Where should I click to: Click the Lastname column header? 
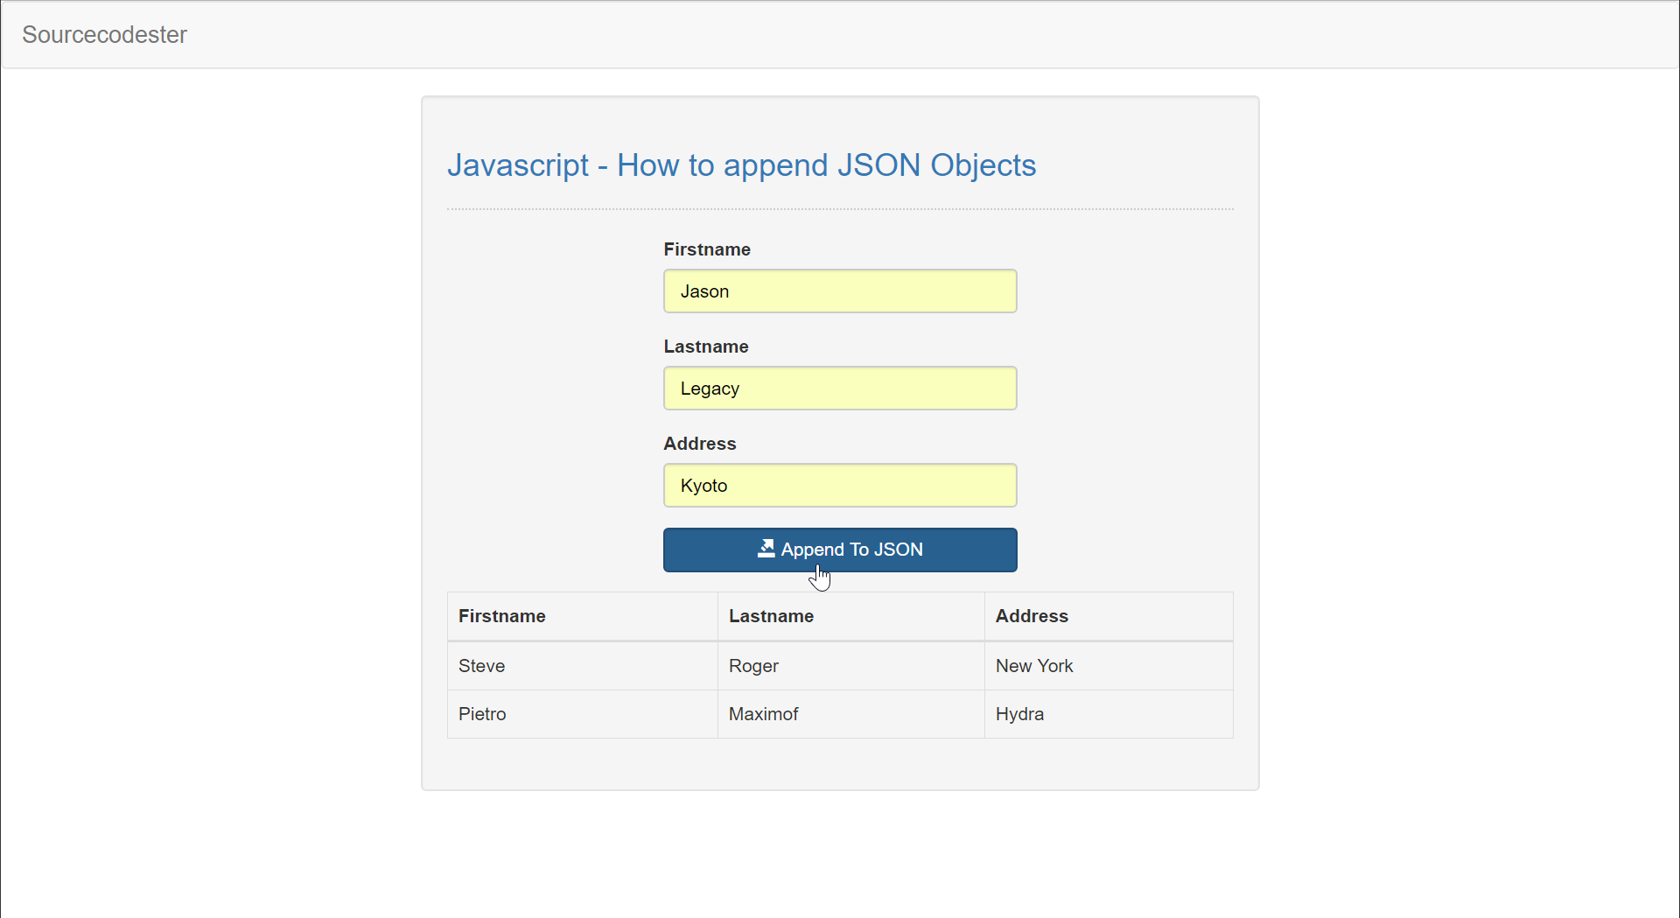pyautogui.click(x=771, y=615)
